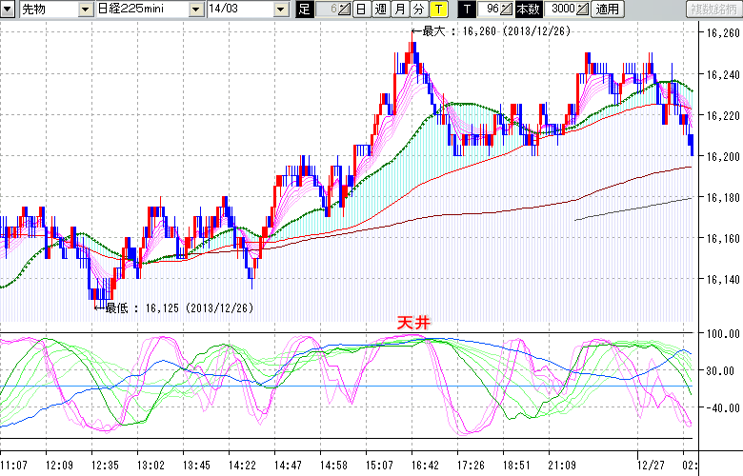The height and width of the screenshot is (476, 743).
Task: Select the 日 (daily) timeframe button
Action: [361, 10]
